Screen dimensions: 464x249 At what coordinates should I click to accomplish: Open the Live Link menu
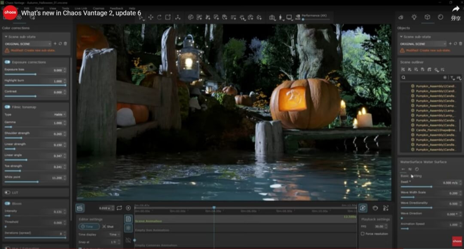81,8
